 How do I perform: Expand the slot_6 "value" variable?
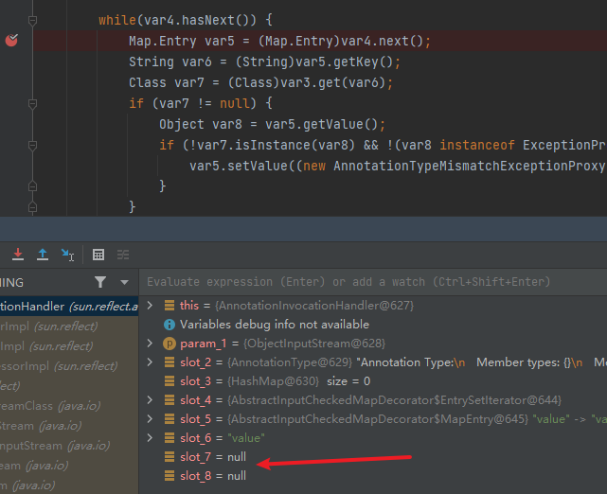(151, 438)
